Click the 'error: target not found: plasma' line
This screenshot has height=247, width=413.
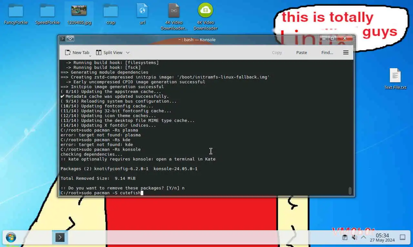(x=101, y=135)
